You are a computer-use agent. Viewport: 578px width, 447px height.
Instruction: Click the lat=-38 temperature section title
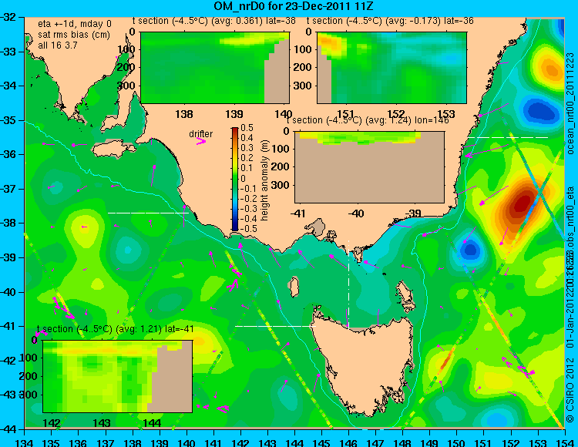point(214,21)
